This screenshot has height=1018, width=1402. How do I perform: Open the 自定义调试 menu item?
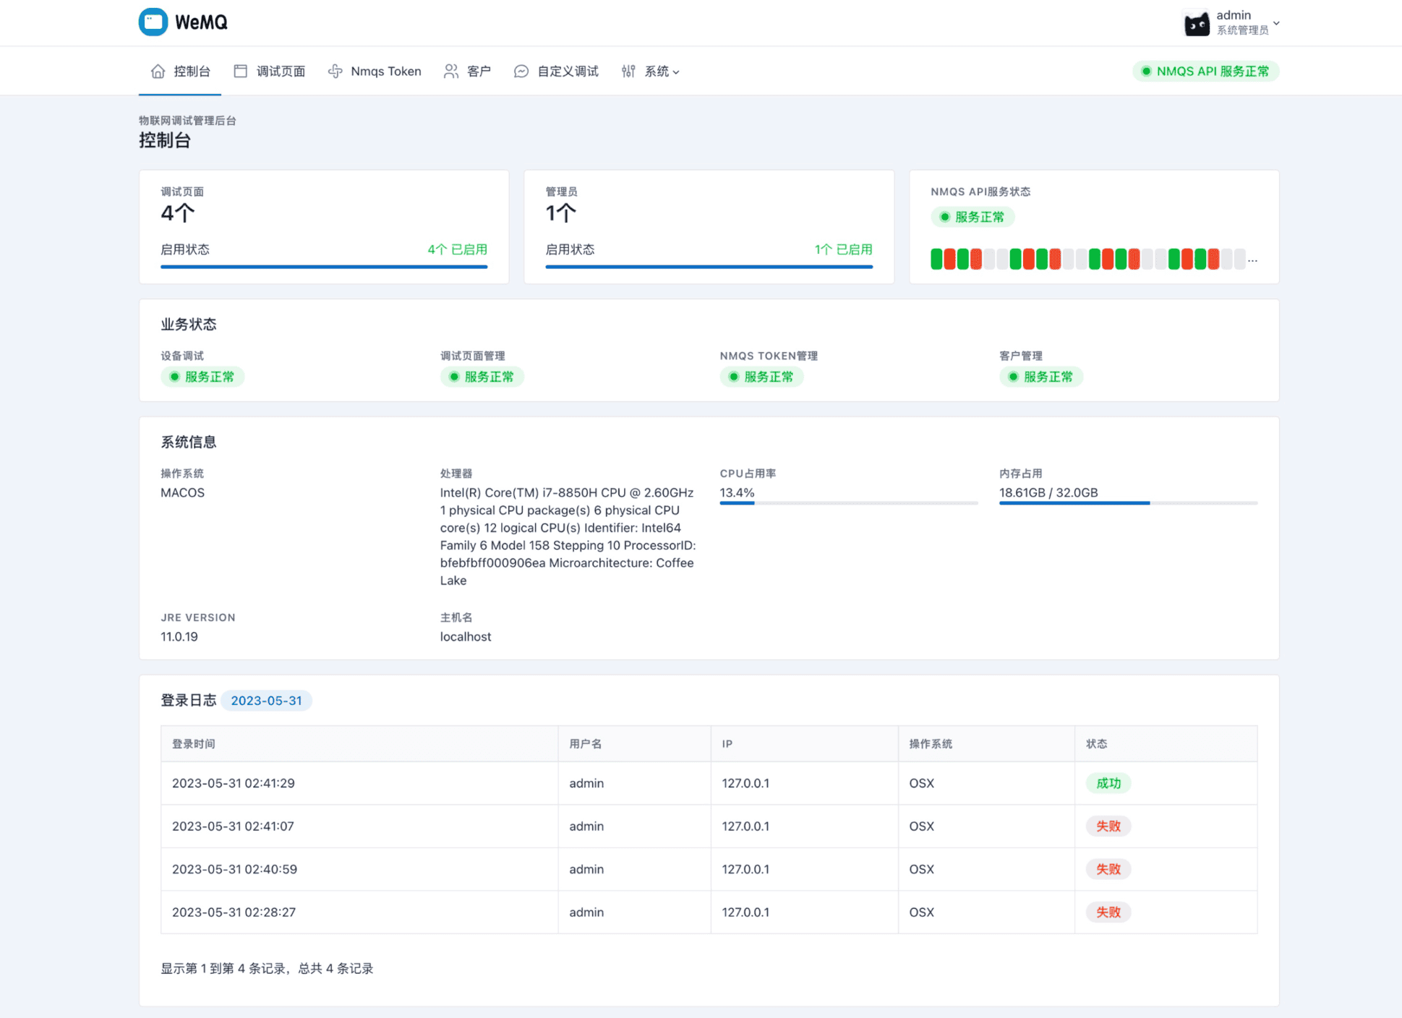click(x=567, y=71)
